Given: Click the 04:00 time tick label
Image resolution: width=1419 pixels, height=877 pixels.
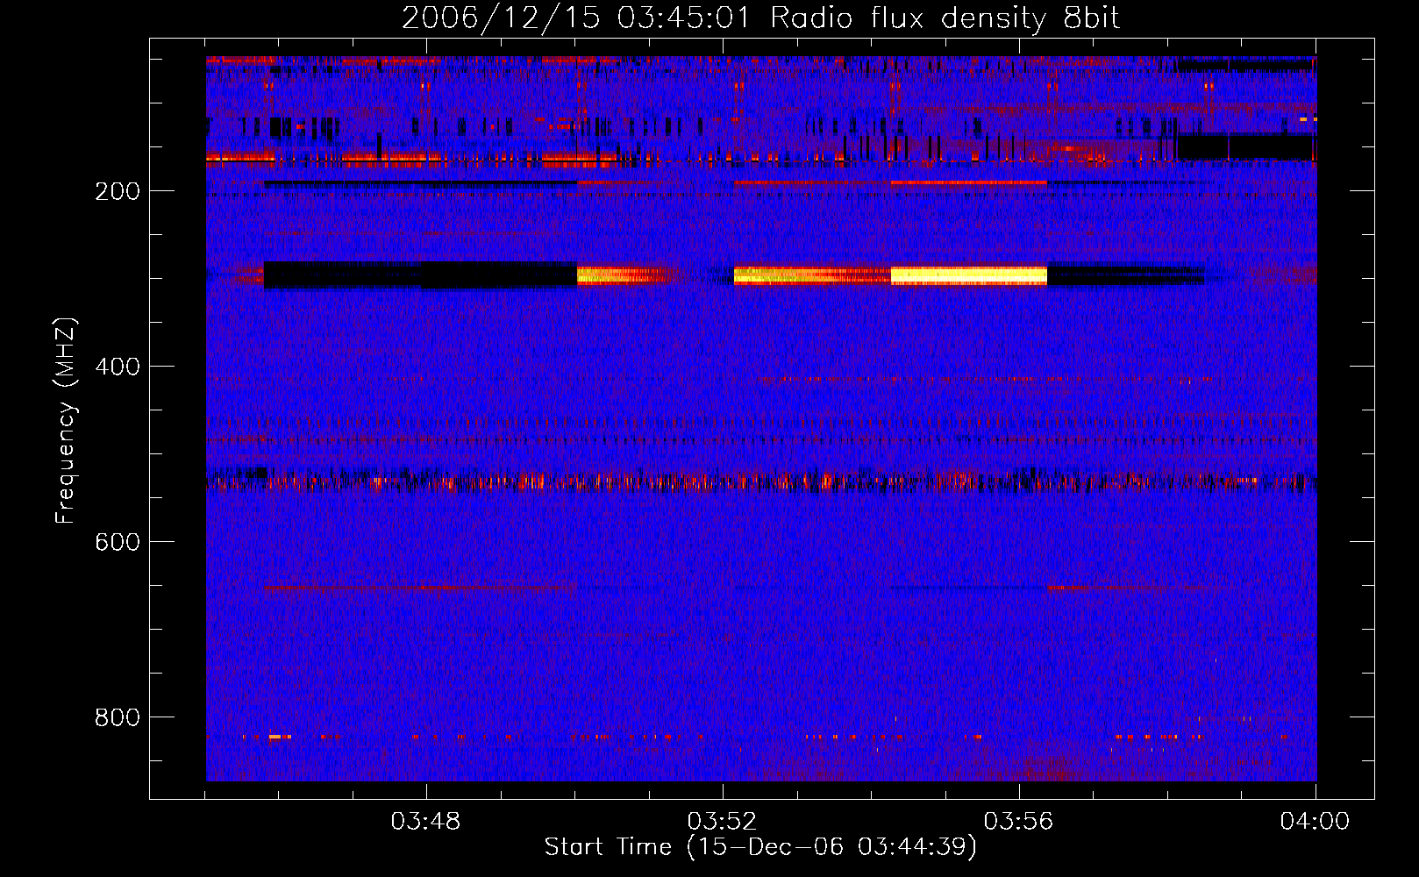Looking at the screenshot, I should (1315, 822).
